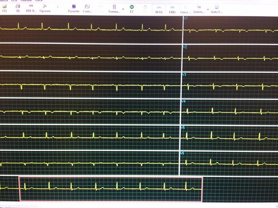Click the F11 open folder icon
The image size is (278, 208).
click(x=4, y=8)
